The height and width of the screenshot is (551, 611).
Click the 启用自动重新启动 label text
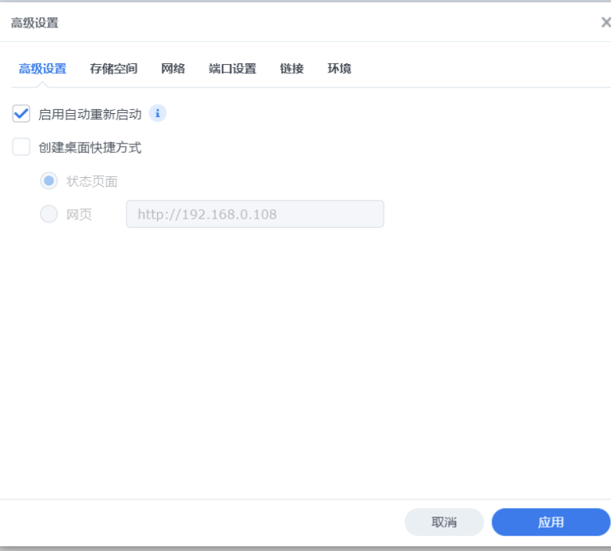(90, 114)
